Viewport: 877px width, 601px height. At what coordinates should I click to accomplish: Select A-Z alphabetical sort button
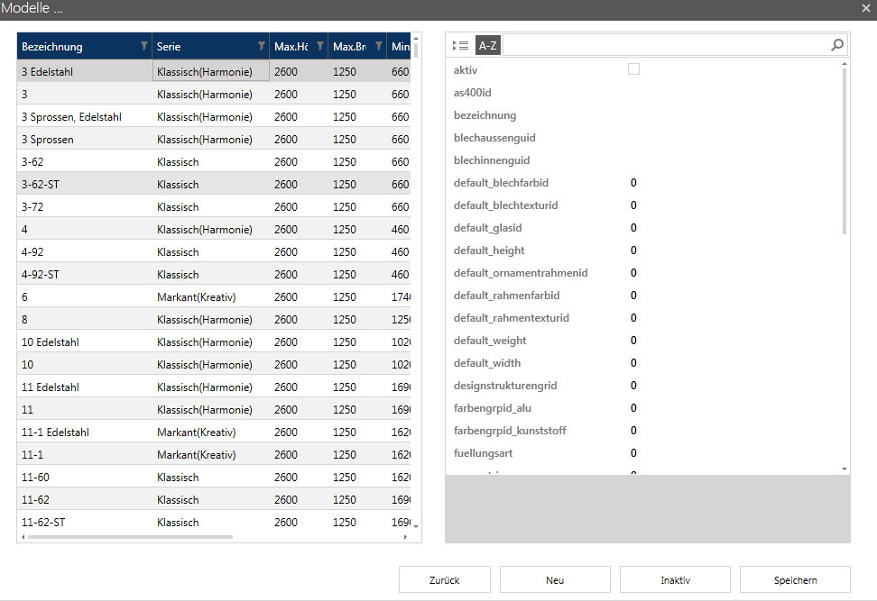pyautogui.click(x=487, y=45)
